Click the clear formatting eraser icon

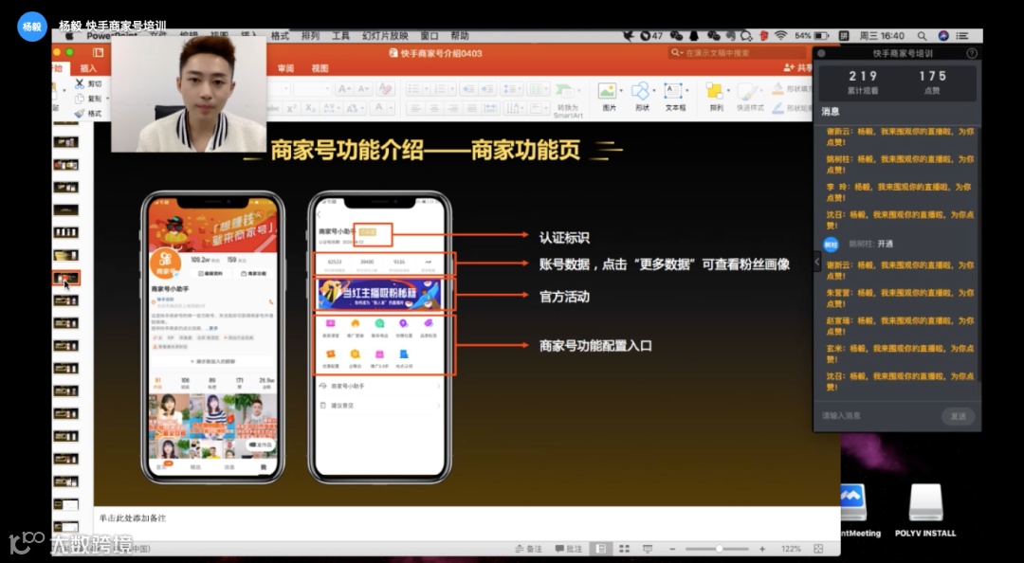(385, 89)
